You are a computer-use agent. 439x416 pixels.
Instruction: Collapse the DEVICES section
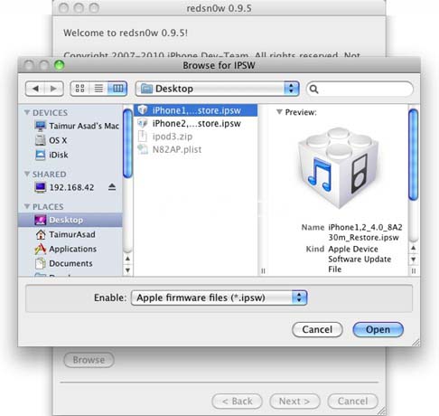27,112
